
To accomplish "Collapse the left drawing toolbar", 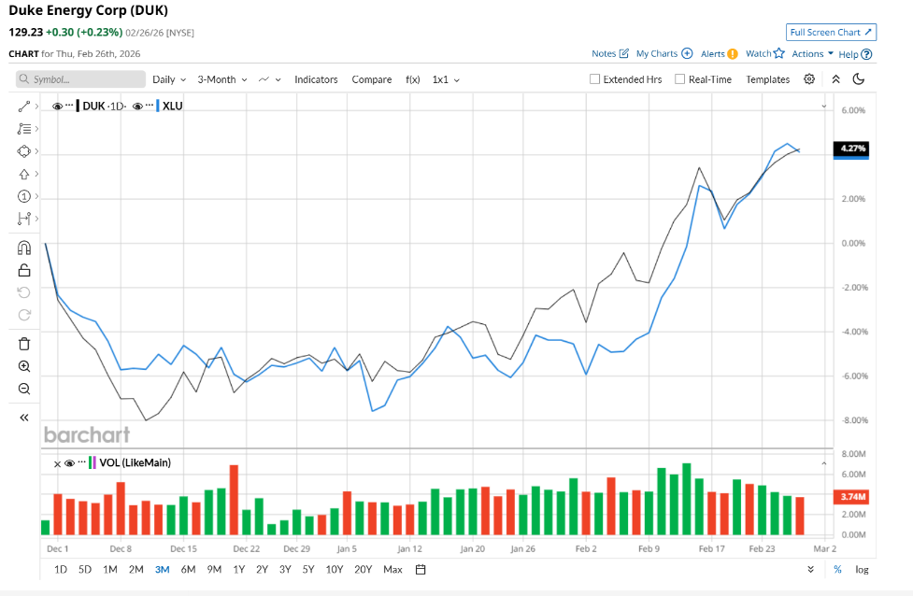I will click(x=24, y=417).
